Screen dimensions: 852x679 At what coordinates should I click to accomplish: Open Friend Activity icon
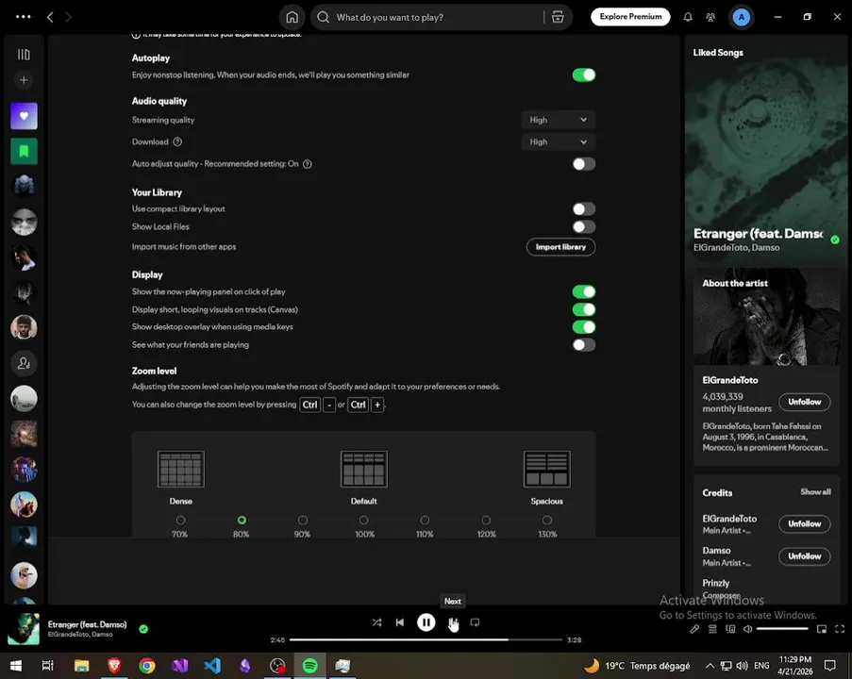pyautogui.click(x=710, y=17)
